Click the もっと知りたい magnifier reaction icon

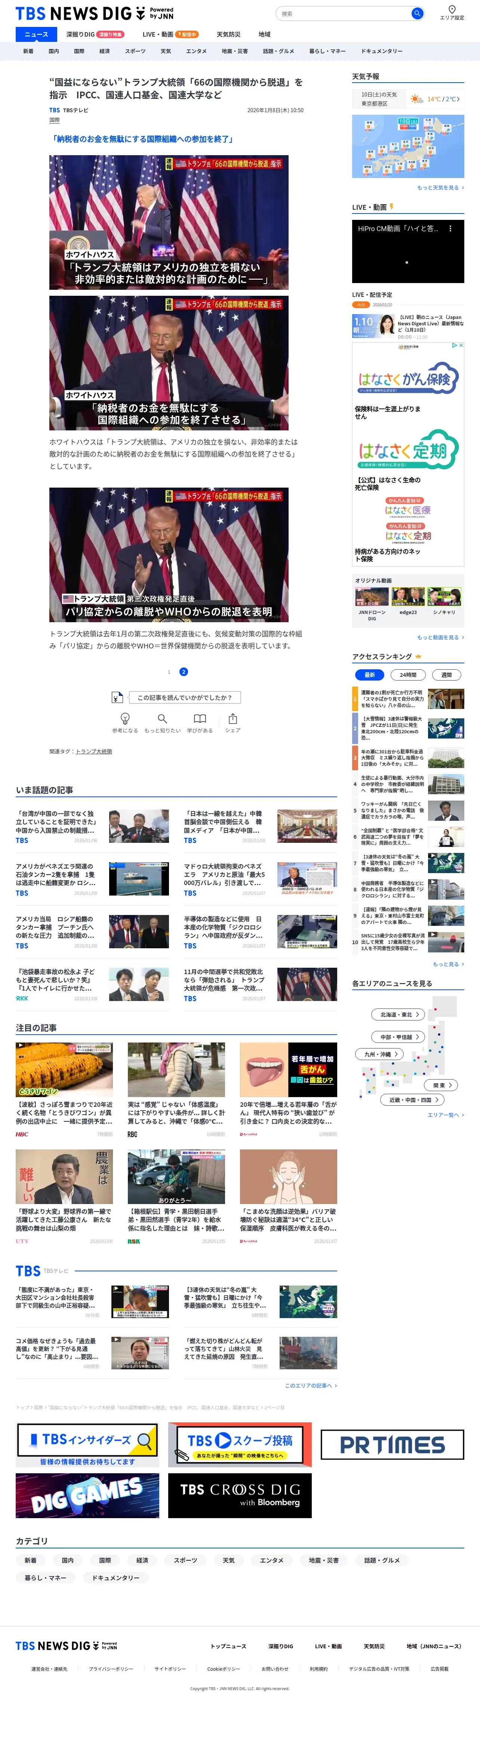pos(162,718)
